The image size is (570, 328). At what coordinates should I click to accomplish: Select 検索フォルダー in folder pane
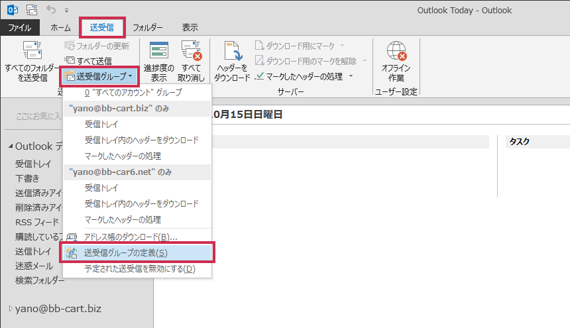[x=40, y=280]
